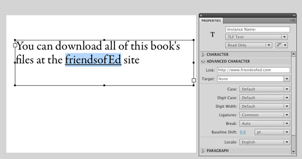Click the Link URL field
Image resolution: width=302 pixels, height=159 pixels.
(253, 70)
